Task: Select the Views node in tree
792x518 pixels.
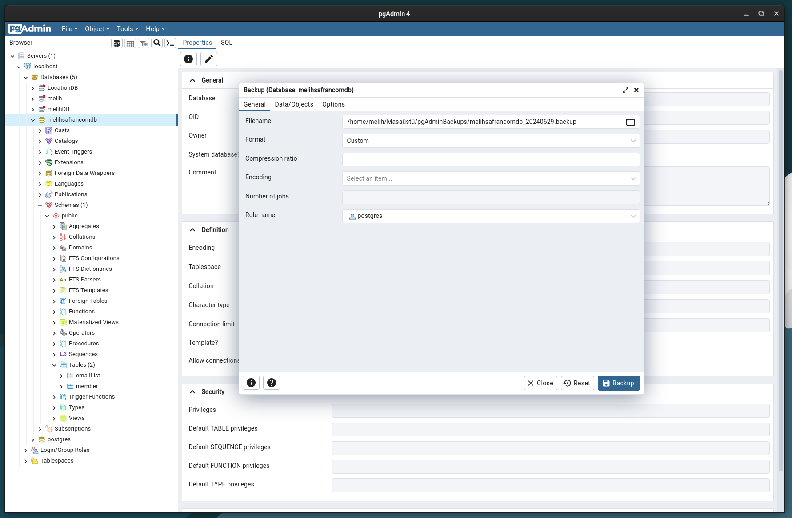Action: click(76, 418)
